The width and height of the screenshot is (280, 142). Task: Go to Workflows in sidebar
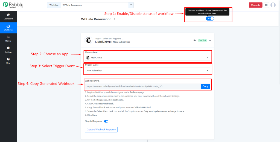pos(8,28)
